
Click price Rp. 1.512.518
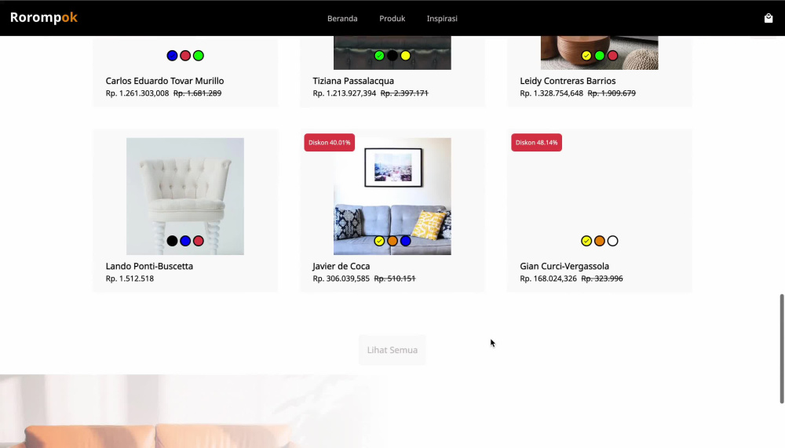coord(130,279)
